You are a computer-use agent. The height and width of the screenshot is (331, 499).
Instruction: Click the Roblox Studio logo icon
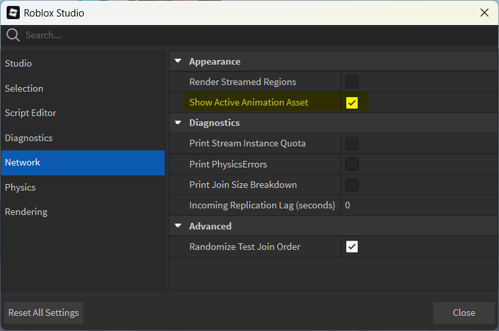click(x=13, y=13)
